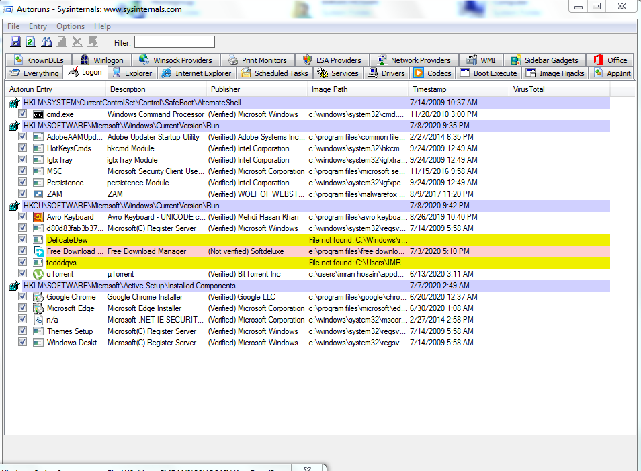
Task: Click the Delete X toolbar icon
Action: point(77,42)
